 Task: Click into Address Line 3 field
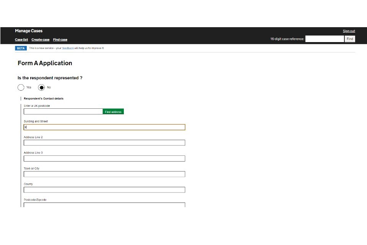click(x=104, y=158)
